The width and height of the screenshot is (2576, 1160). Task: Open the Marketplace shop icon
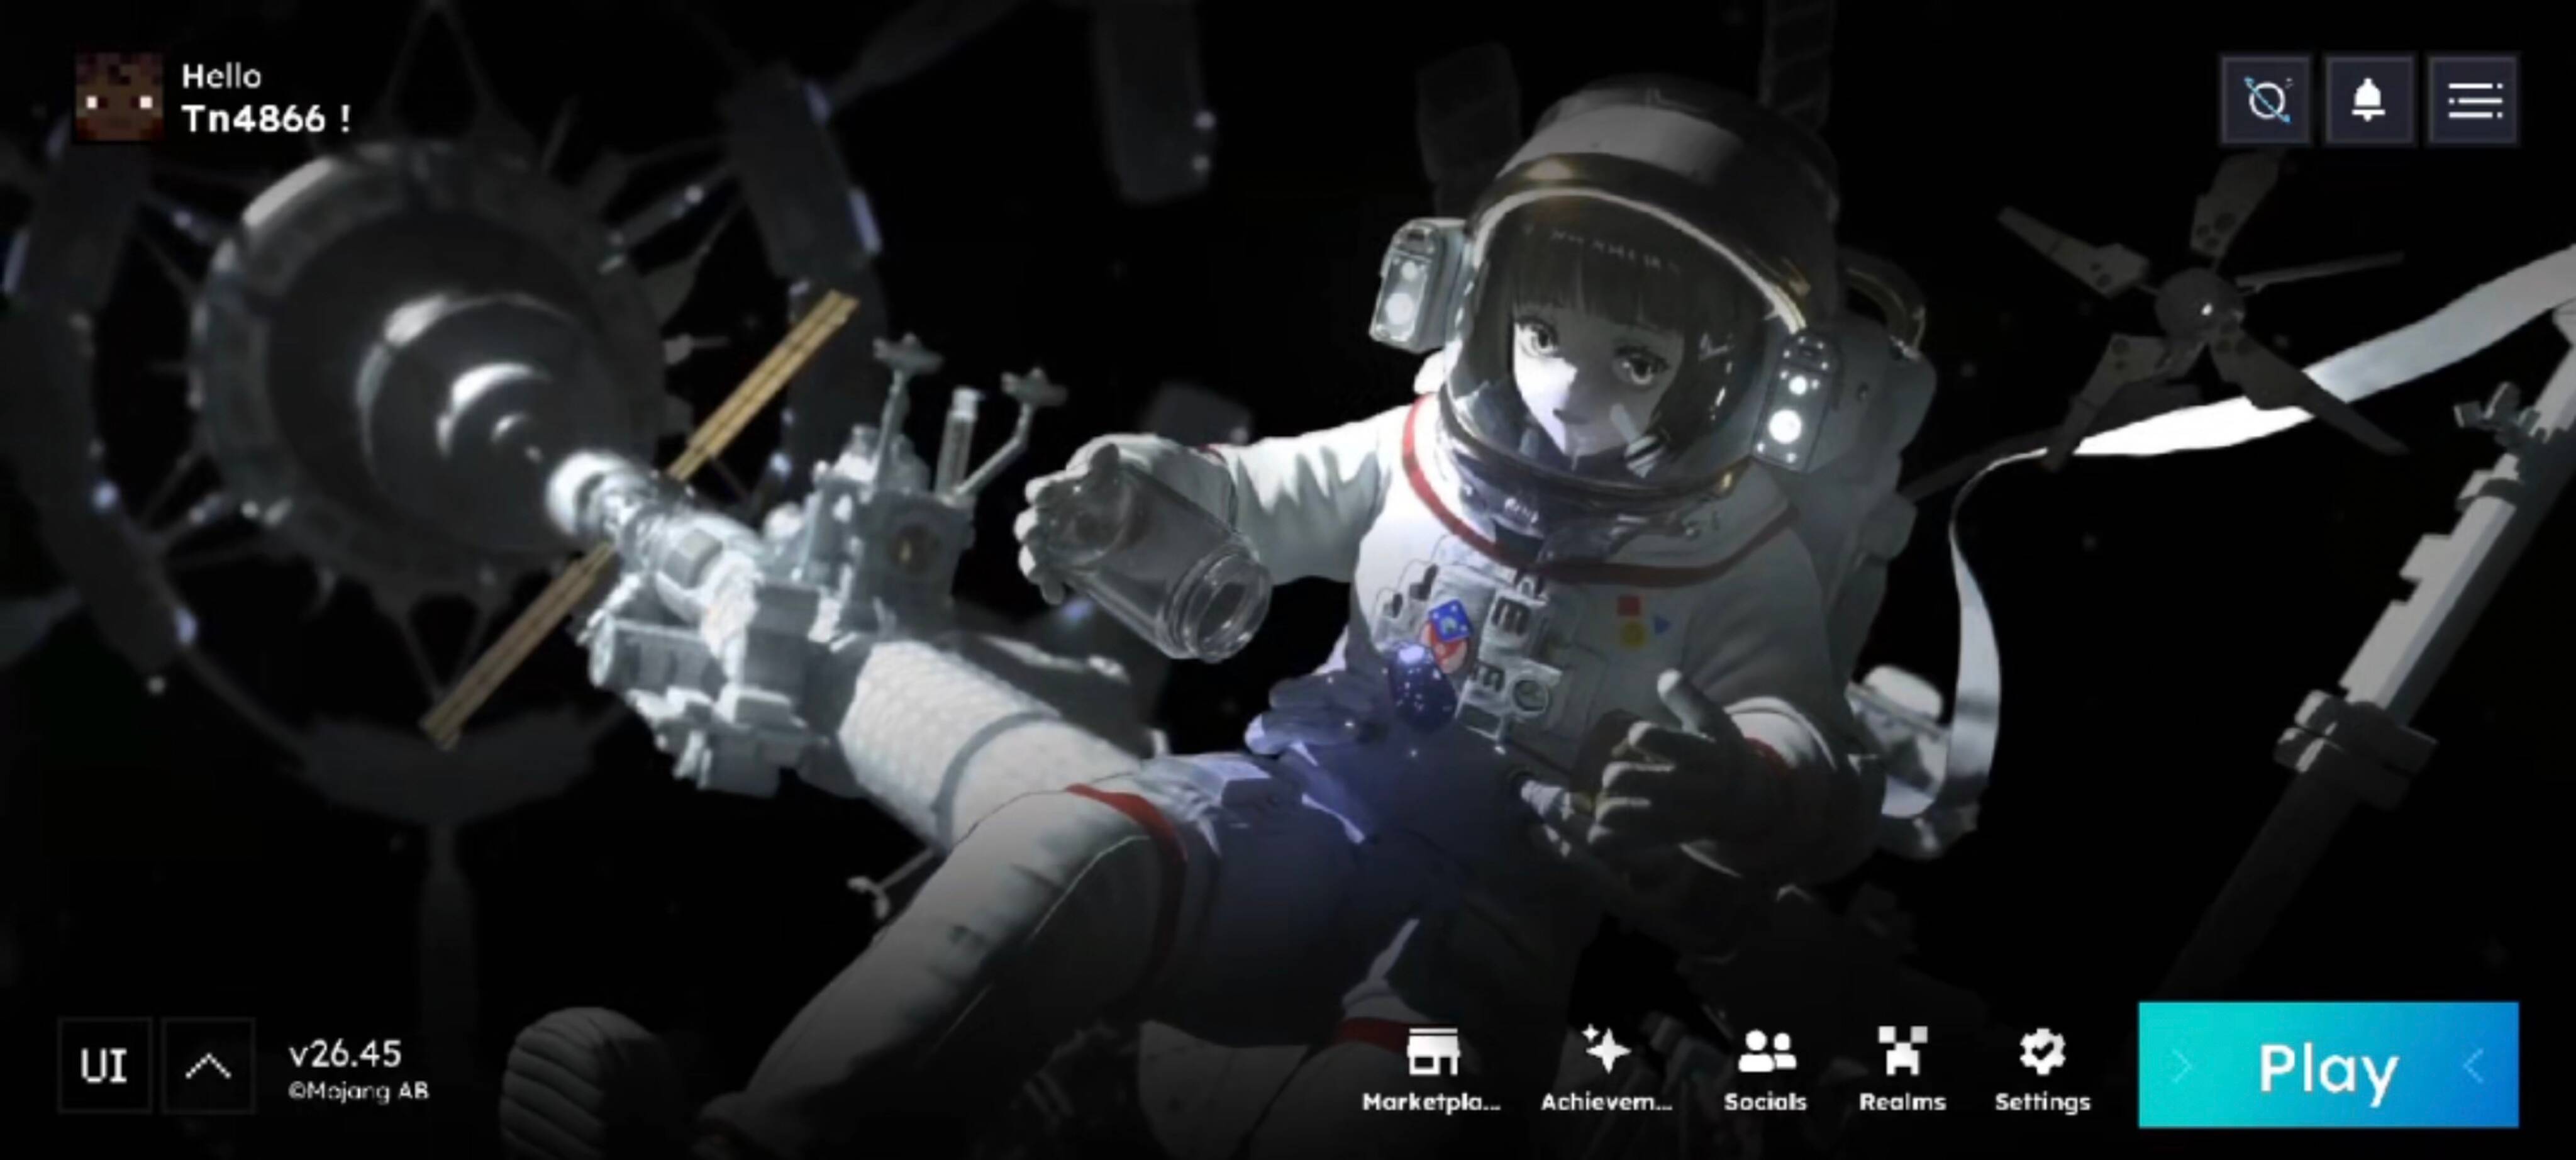[x=1432, y=1052]
